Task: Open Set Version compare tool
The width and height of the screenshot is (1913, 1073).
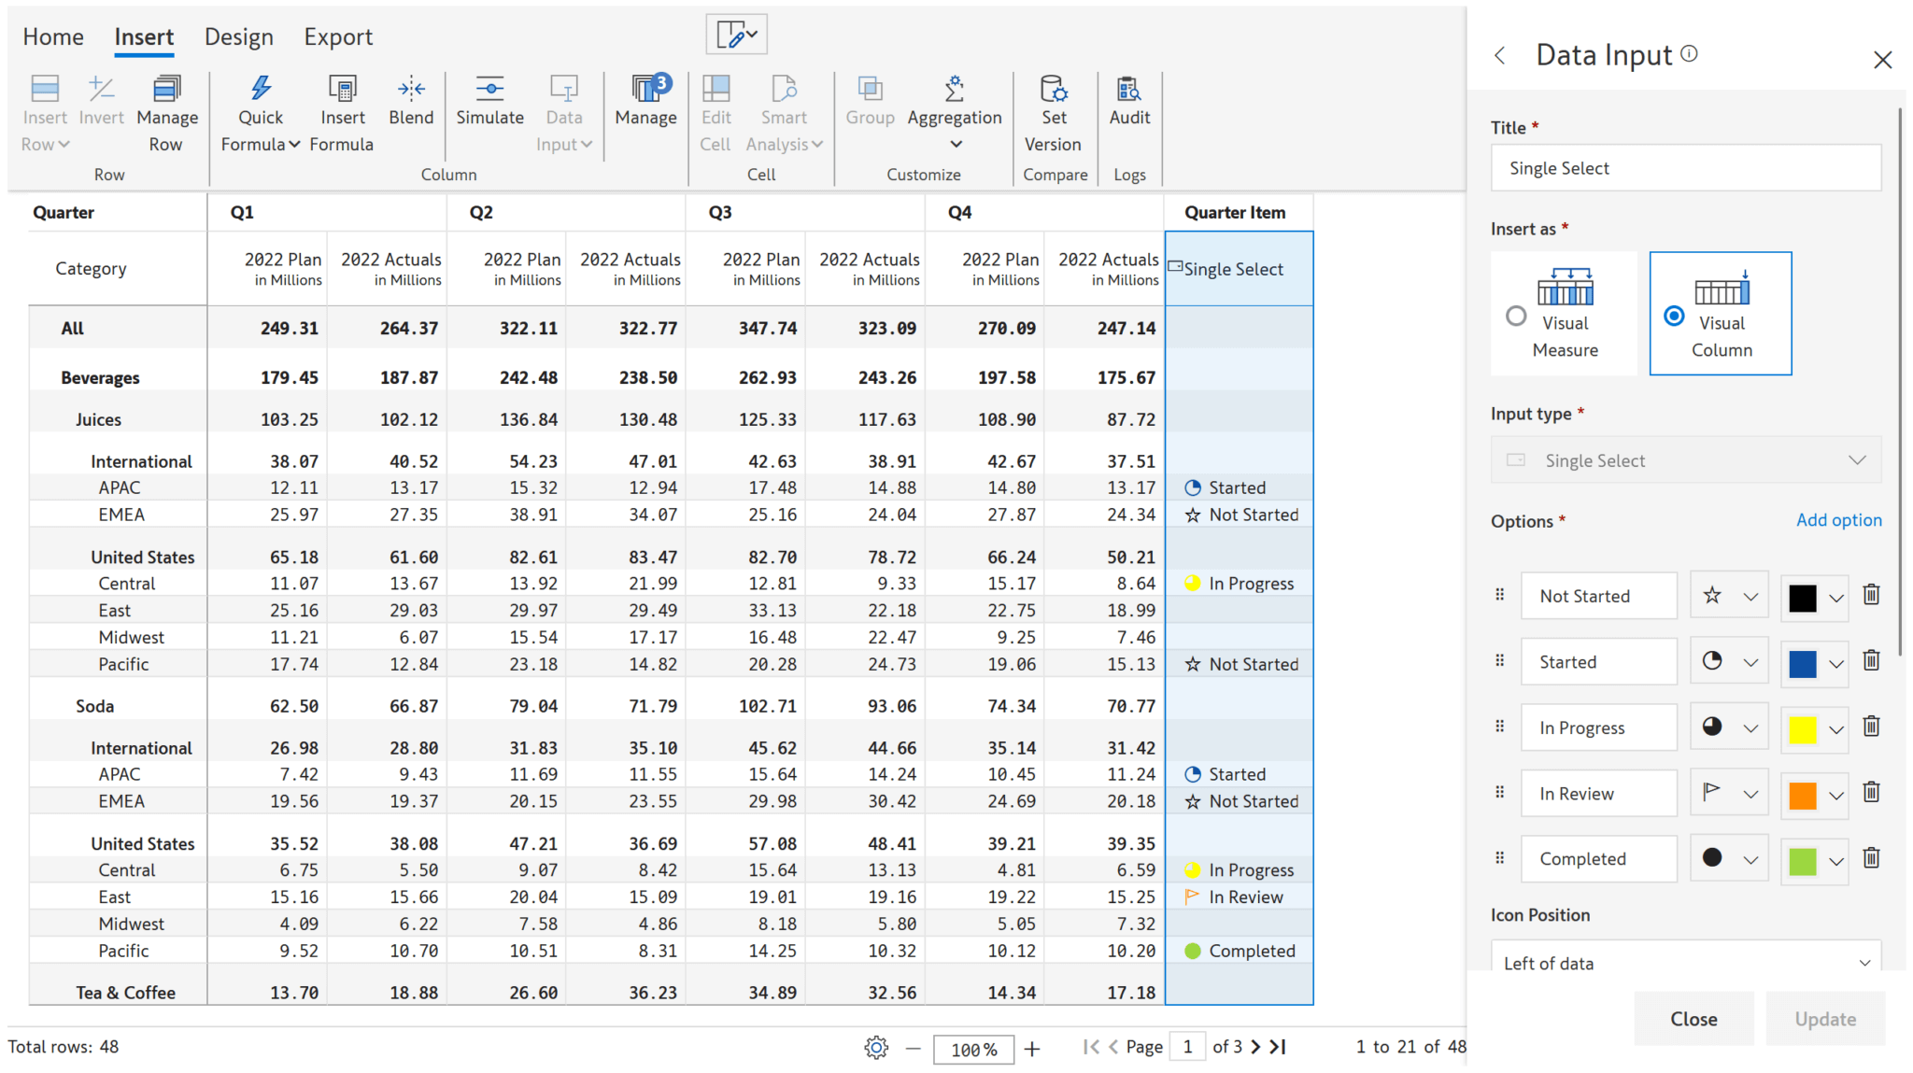Action: 1053,89
